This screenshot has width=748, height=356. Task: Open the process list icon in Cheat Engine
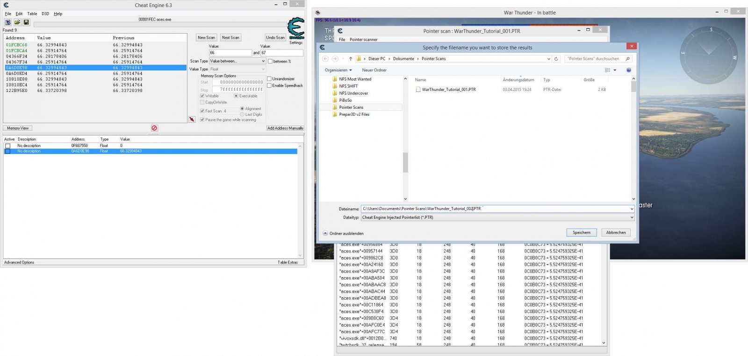click(x=7, y=22)
